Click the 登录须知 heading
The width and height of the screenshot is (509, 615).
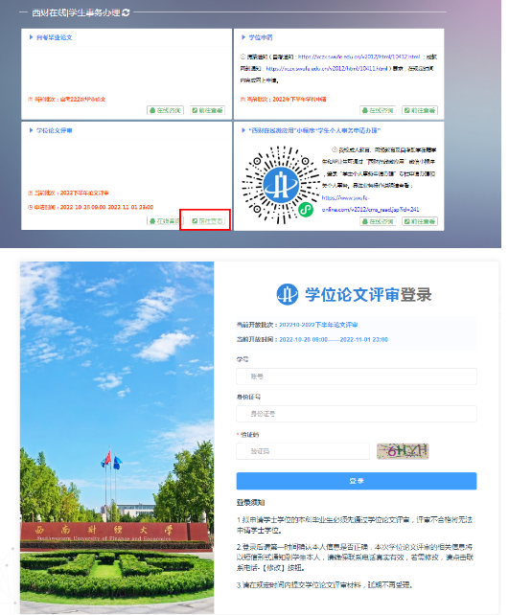pos(250,502)
